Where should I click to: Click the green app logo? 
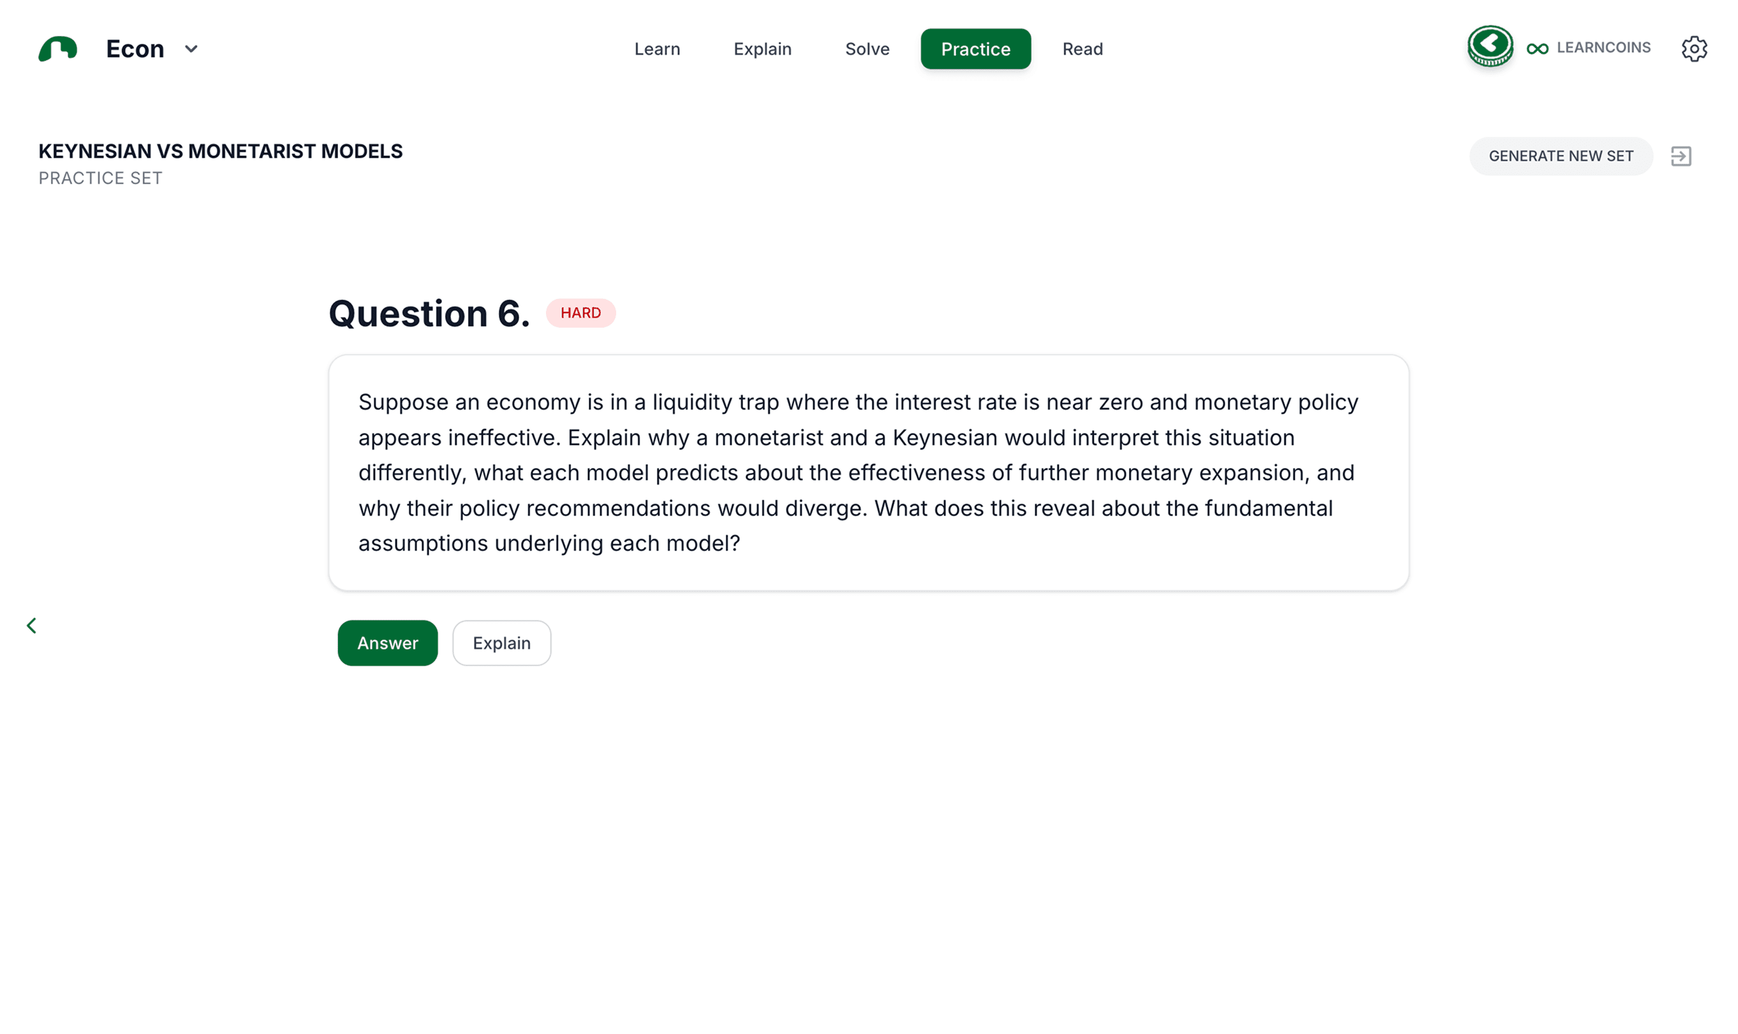(57, 49)
